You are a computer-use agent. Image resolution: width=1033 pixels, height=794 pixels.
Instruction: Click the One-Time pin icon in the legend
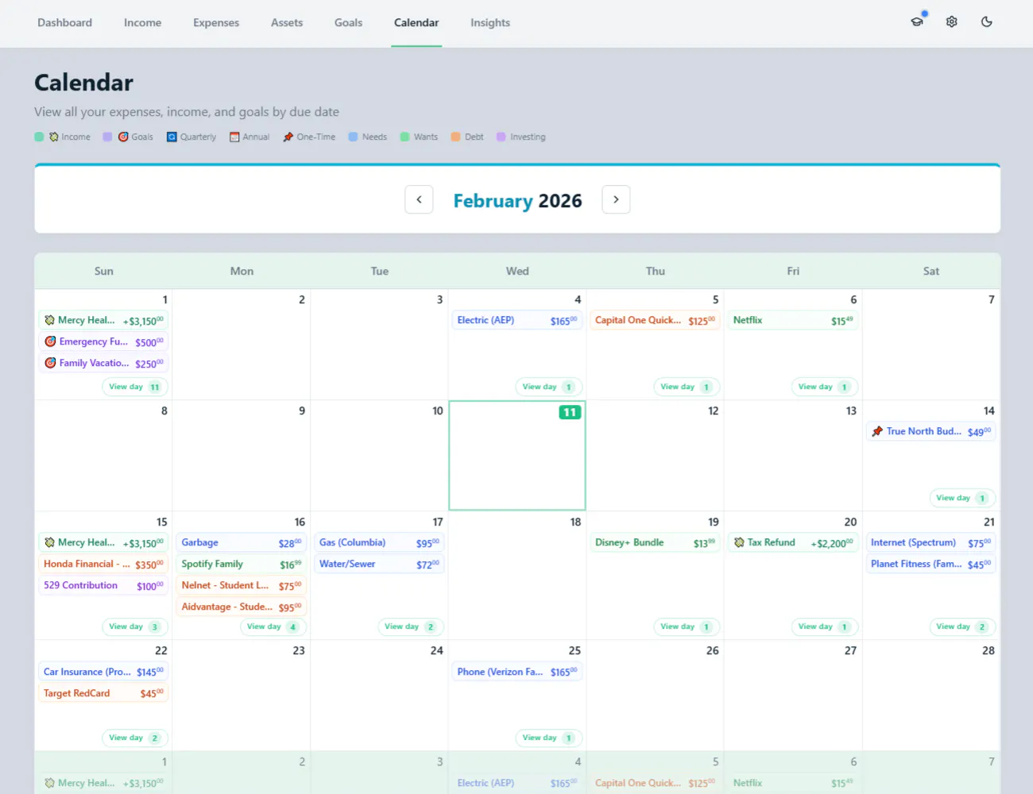click(x=288, y=137)
